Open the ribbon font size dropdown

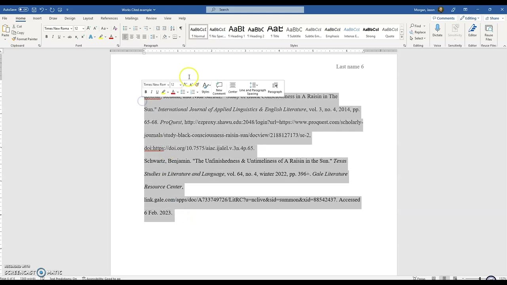pos(83,28)
